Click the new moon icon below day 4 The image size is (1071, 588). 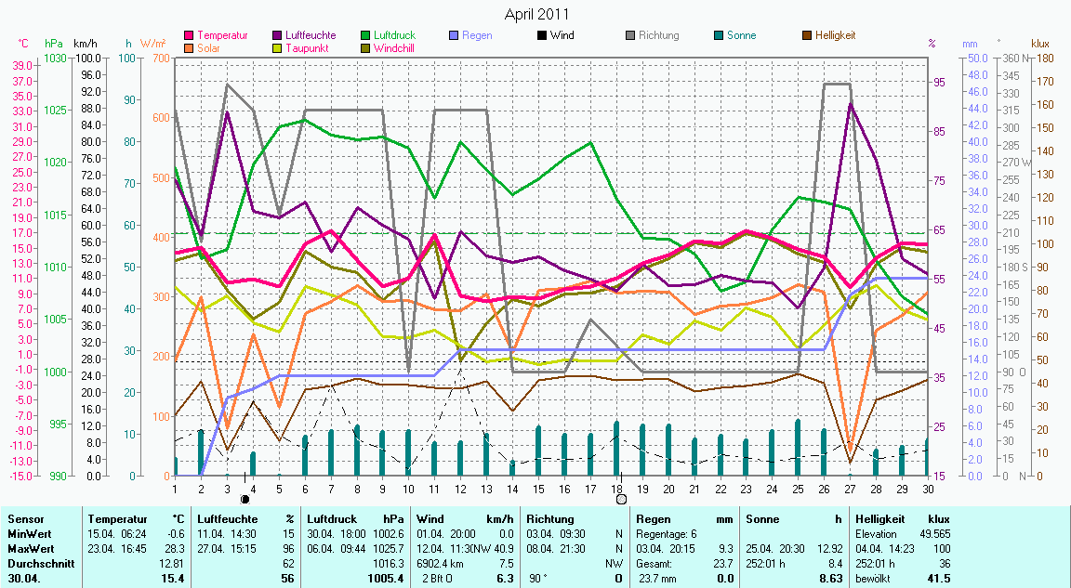click(x=245, y=499)
